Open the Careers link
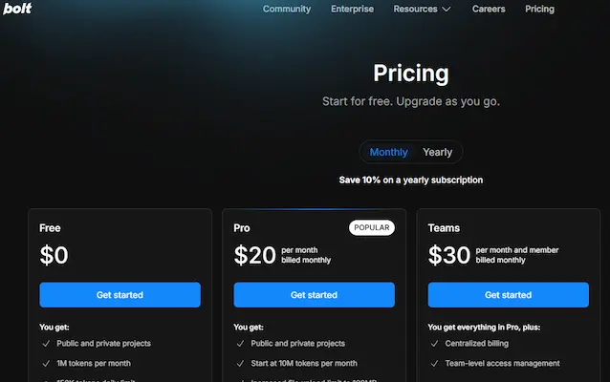Image resolution: width=610 pixels, height=382 pixels. coord(489,9)
